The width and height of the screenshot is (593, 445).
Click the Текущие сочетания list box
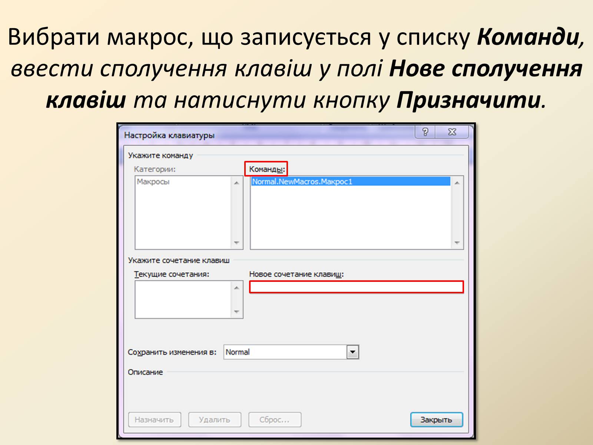pyautogui.click(x=189, y=300)
